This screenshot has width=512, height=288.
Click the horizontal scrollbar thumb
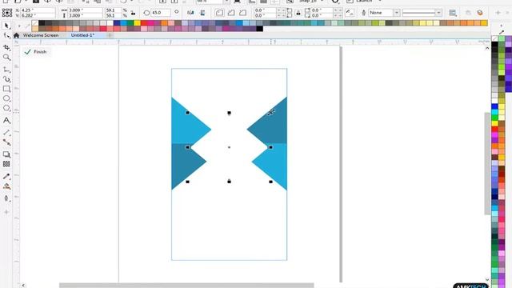pyautogui.click(x=186, y=286)
